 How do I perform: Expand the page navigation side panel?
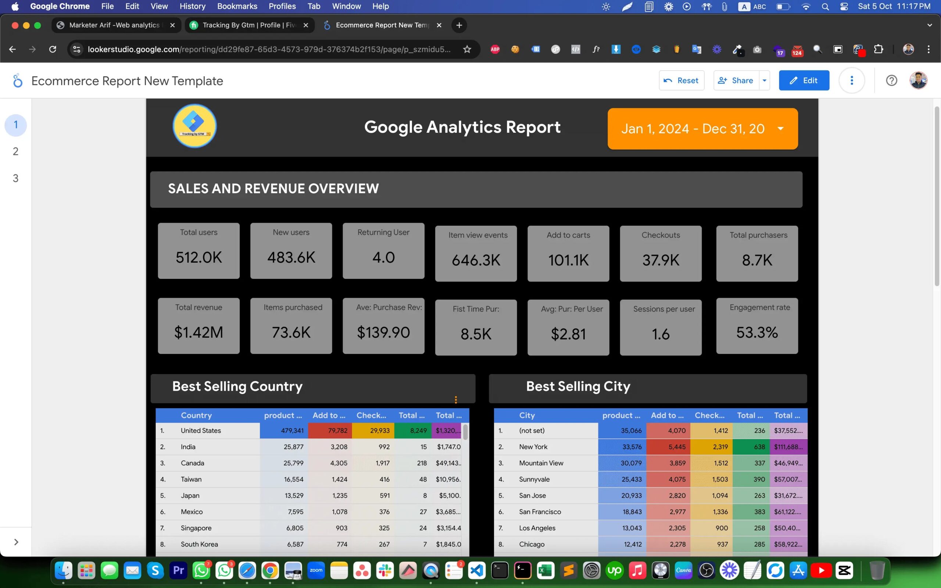[16, 542]
